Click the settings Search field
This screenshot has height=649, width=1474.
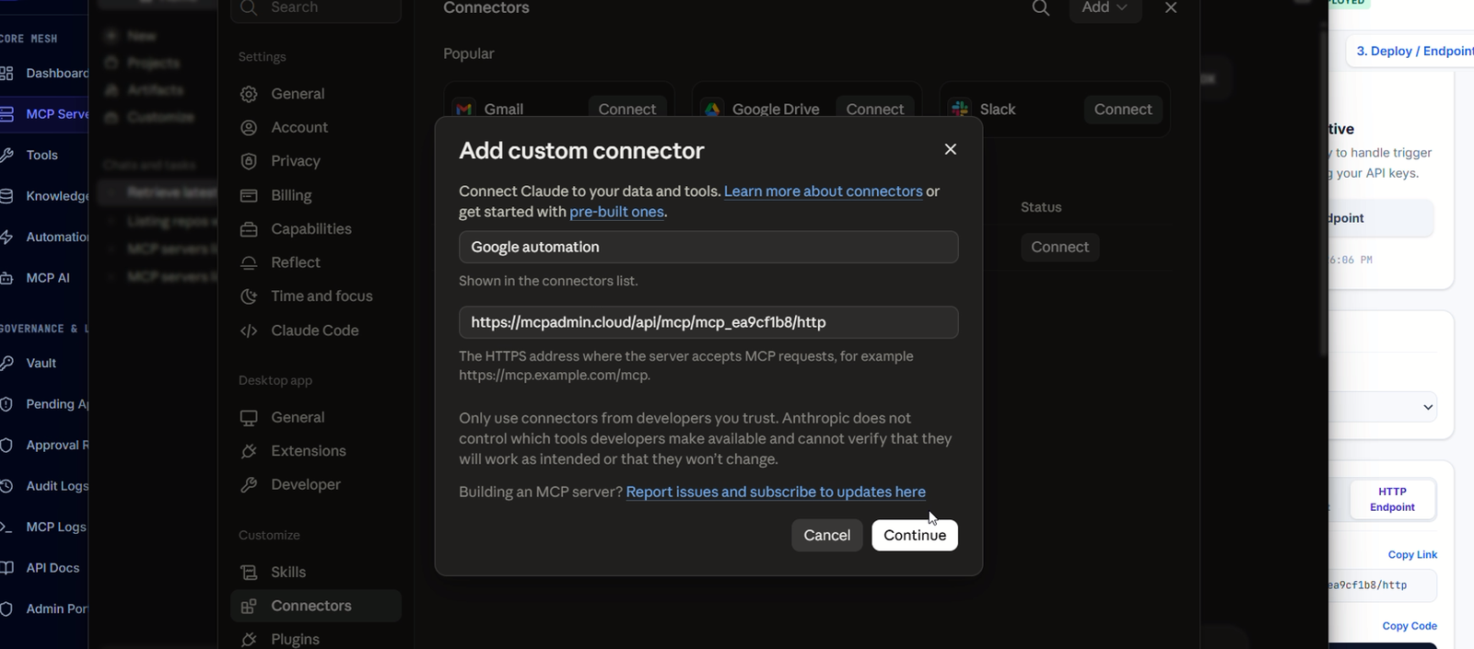[316, 8]
